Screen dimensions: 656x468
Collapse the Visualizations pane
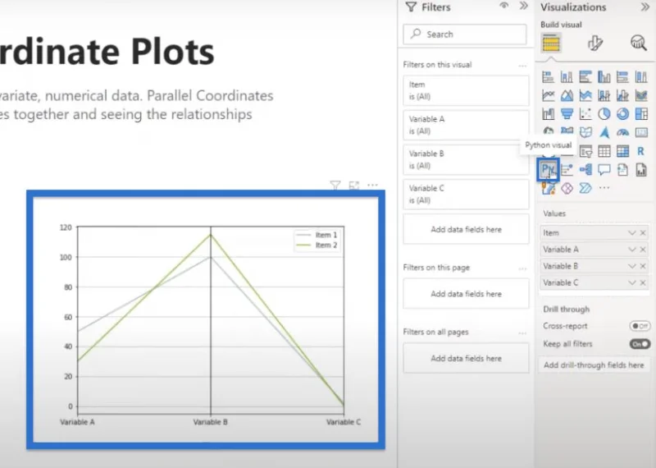[x=645, y=7]
